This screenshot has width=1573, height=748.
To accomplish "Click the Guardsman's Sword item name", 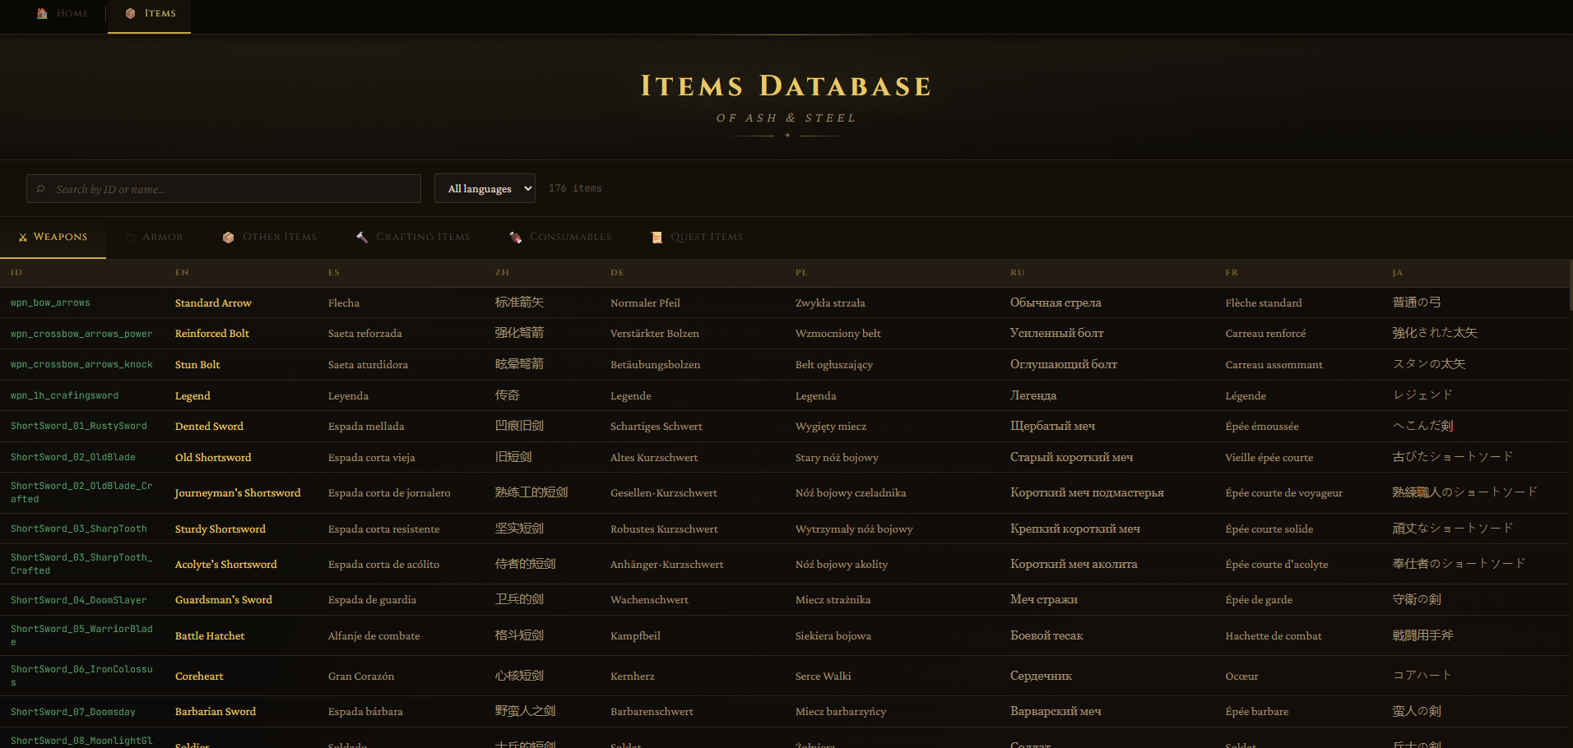I will click(224, 599).
